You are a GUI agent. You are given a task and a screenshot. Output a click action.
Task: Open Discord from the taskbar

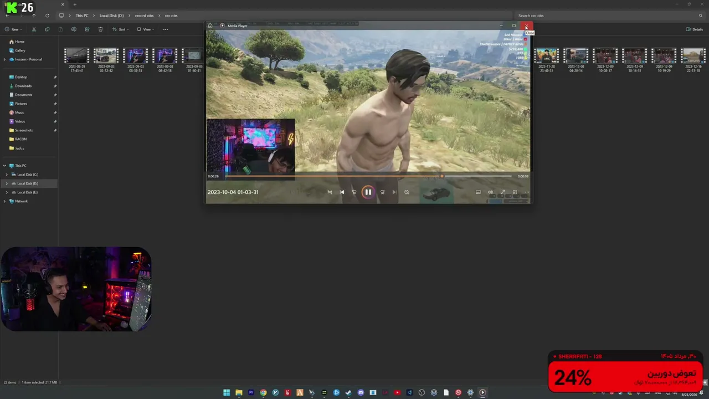[361, 392]
